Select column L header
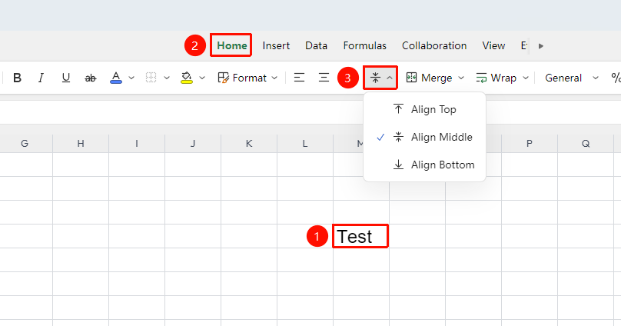 [x=305, y=143]
